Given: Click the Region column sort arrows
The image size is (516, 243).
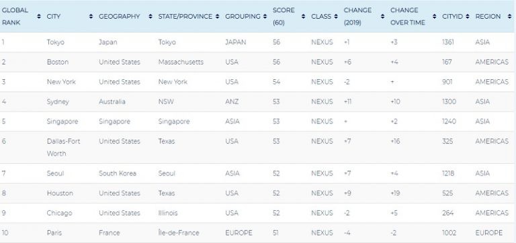Looking at the screenshot, I should 509,16.
